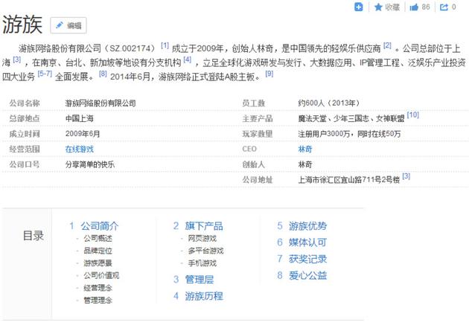Open citation [4] after 分支机构
The image size is (469, 334).
tap(188, 60)
